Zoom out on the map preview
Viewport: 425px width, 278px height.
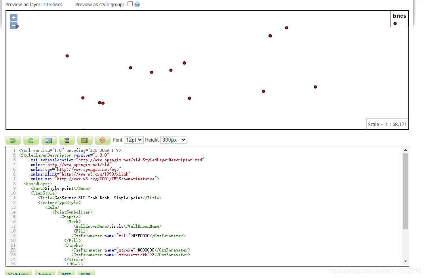(x=13, y=25)
